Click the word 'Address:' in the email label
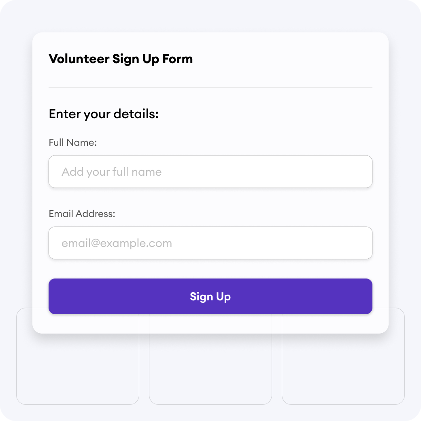Screen dimensions: 421x421 pyautogui.click(x=95, y=214)
